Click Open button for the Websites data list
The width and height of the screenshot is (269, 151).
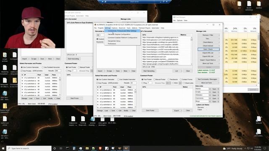click(x=214, y=95)
